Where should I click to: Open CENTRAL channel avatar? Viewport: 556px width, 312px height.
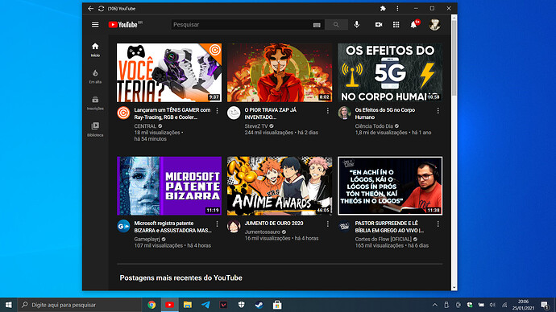point(123,113)
